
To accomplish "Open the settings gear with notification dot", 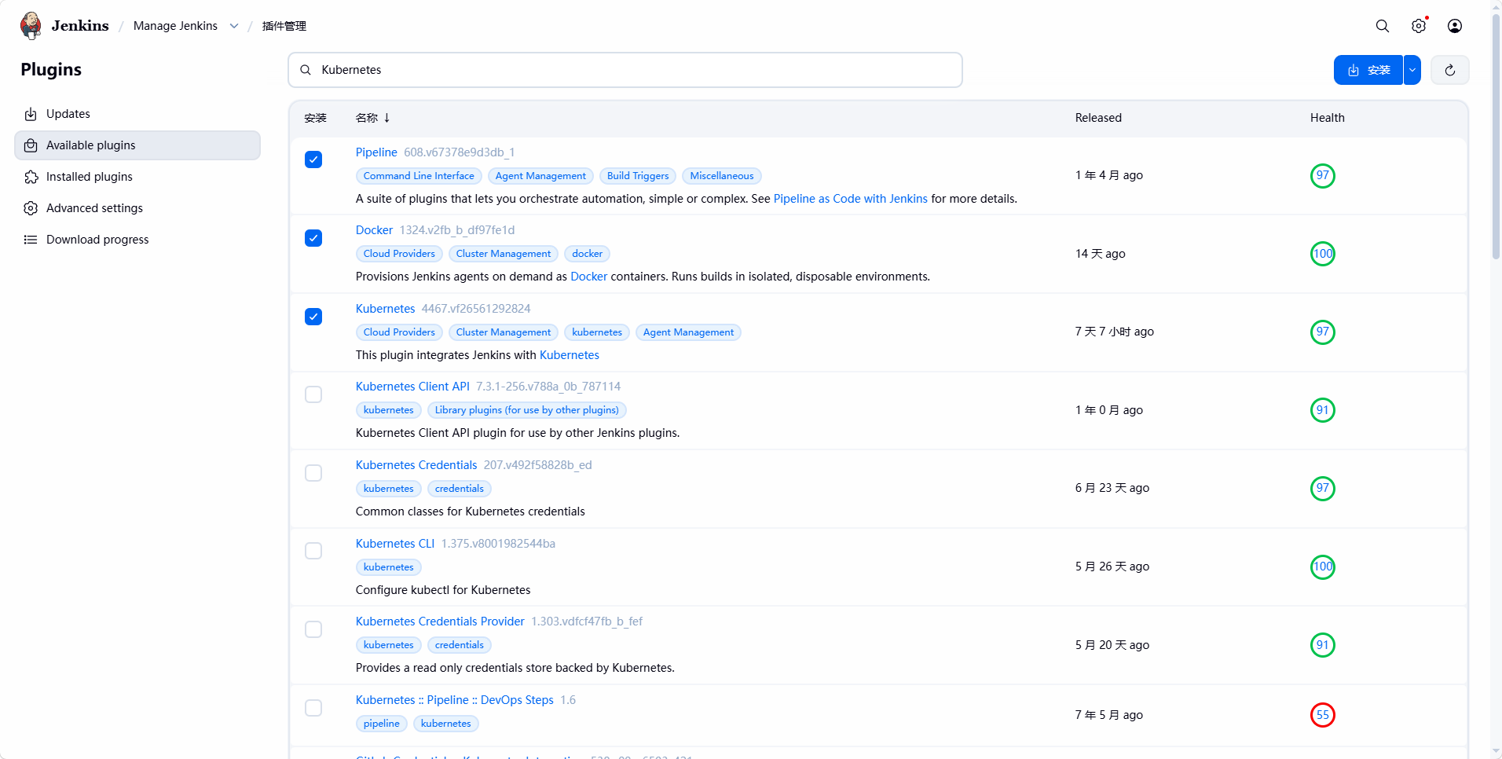I will click(1419, 26).
